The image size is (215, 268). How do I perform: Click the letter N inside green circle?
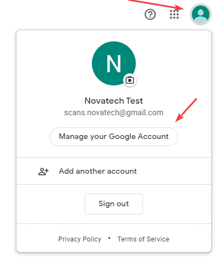[x=114, y=63]
